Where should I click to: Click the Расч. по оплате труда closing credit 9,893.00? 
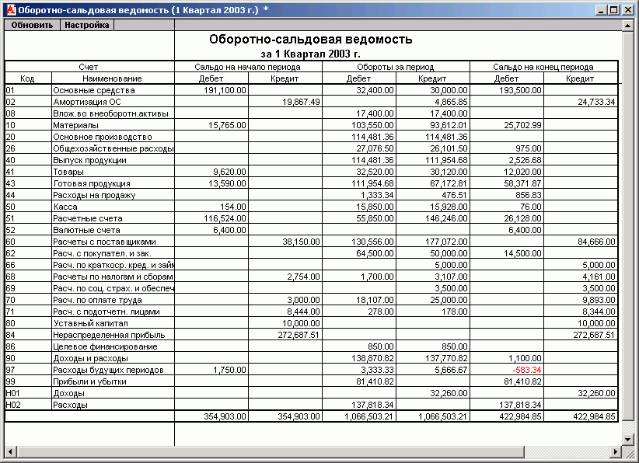point(599,301)
